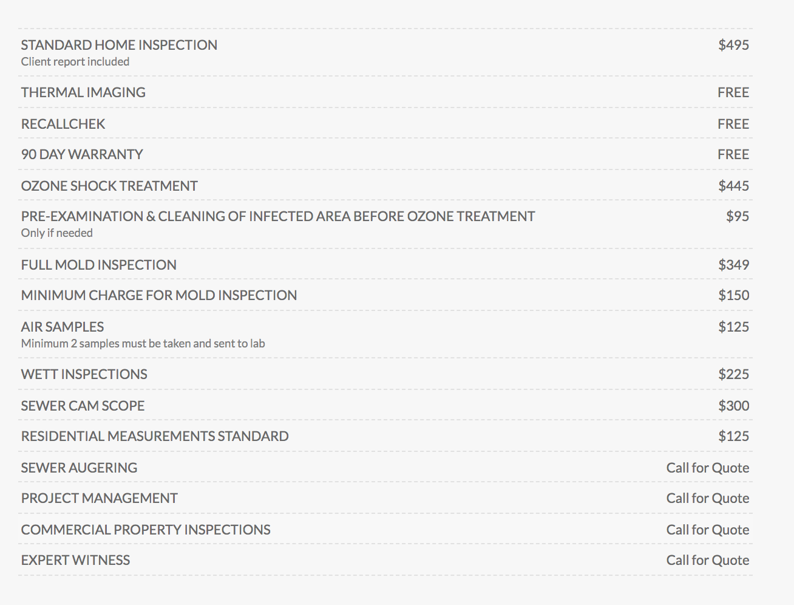Image resolution: width=794 pixels, height=605 pixels.
Task: Click the Sewer Cam Scope title
Action: pyautogui.click(x=83, y=406)
